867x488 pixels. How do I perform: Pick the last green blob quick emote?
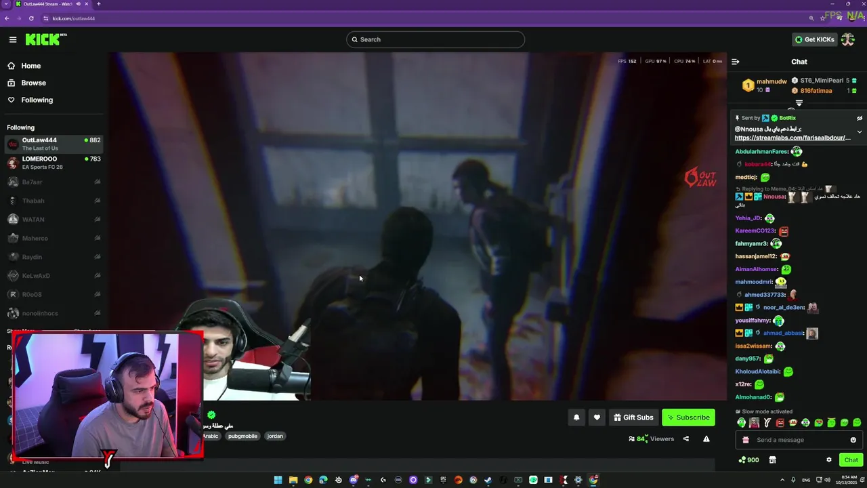[857, 423]
